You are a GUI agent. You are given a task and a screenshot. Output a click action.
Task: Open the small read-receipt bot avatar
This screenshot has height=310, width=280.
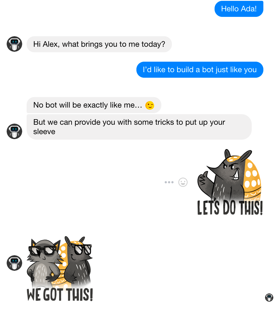click(x=269, y=297)
